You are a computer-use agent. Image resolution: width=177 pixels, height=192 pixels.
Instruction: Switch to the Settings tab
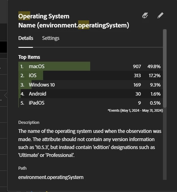[51, 38]
